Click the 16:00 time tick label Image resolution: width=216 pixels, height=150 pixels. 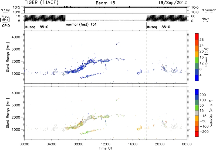pyautogui.click(x=133, y=144)
